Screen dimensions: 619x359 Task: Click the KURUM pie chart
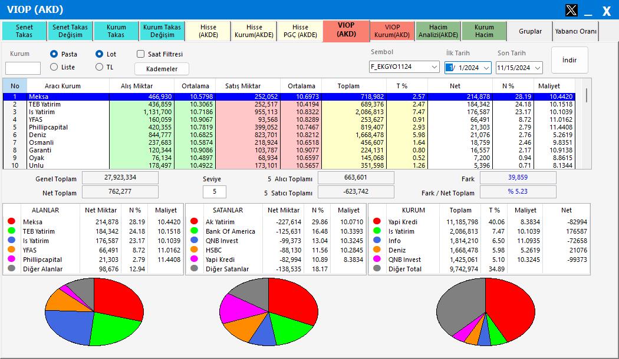click(486, 312)
